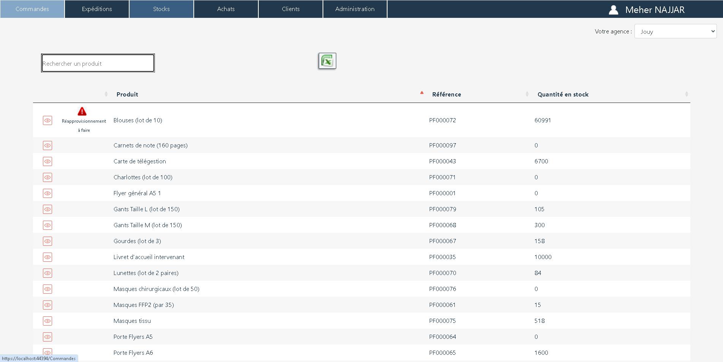Export stock list to Excel
Screen dimensions: 723x362
pos(327,61)
